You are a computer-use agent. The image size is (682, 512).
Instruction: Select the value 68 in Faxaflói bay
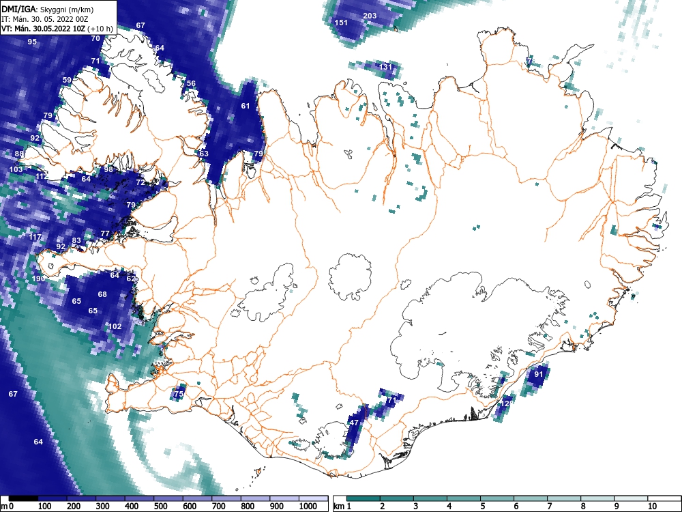coord(102,294)
